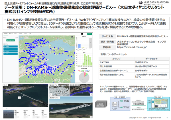Viewport: 171px width, 120px height.
Task: Open the bridge photo thumbnail at the bottom left
Action: pyautogui.click(x=9, y=114)
